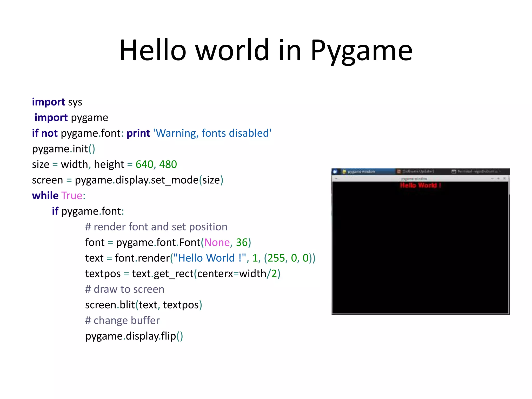Open the pygame window menu icon
This screenshot has width=532, height=399.
(336, 179)
